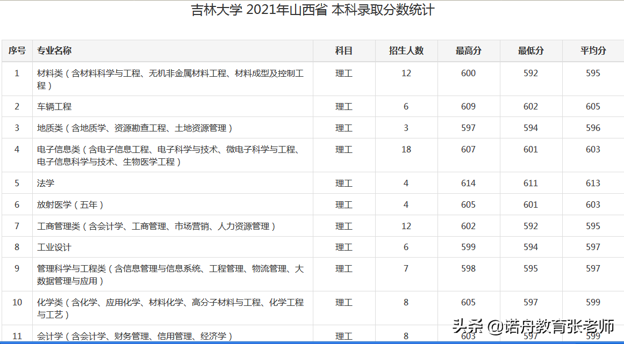624x344 pixels.
Task: Click average score 596 for 地质类
Action: [593, 128]
